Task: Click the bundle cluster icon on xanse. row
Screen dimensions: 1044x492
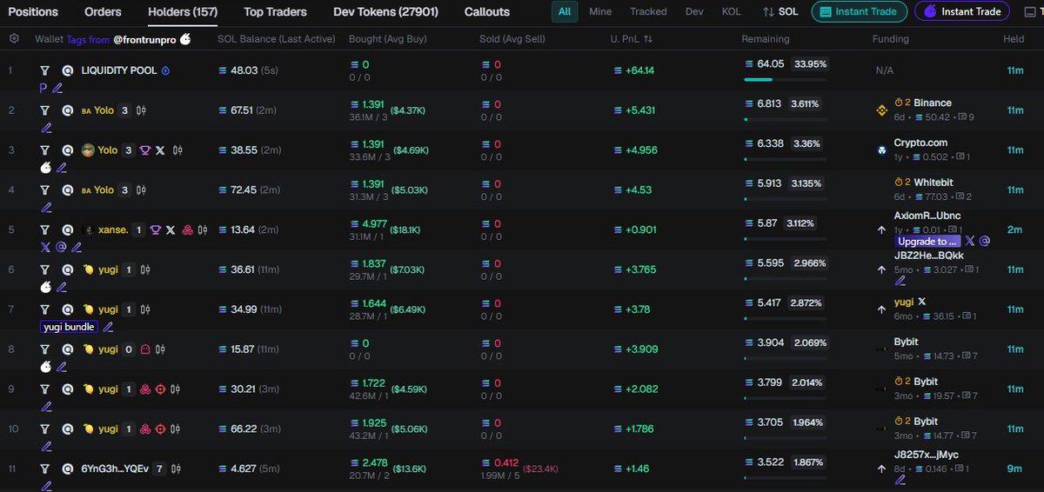Action: coord(186,230)
